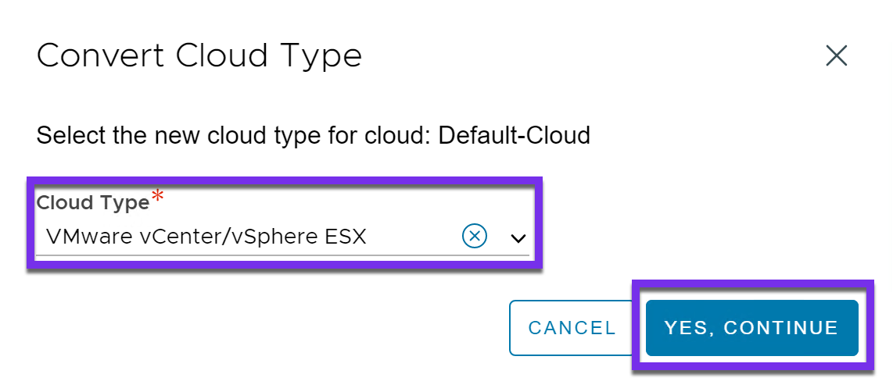Confirm with Yes, Continue button
This screenshot has height=392, width=893.
751,328
